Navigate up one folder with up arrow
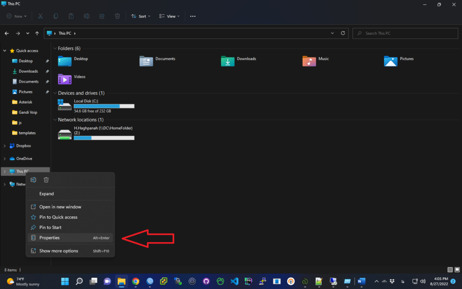Viewport: 462px width, 289px height. (x=37, y=33)
